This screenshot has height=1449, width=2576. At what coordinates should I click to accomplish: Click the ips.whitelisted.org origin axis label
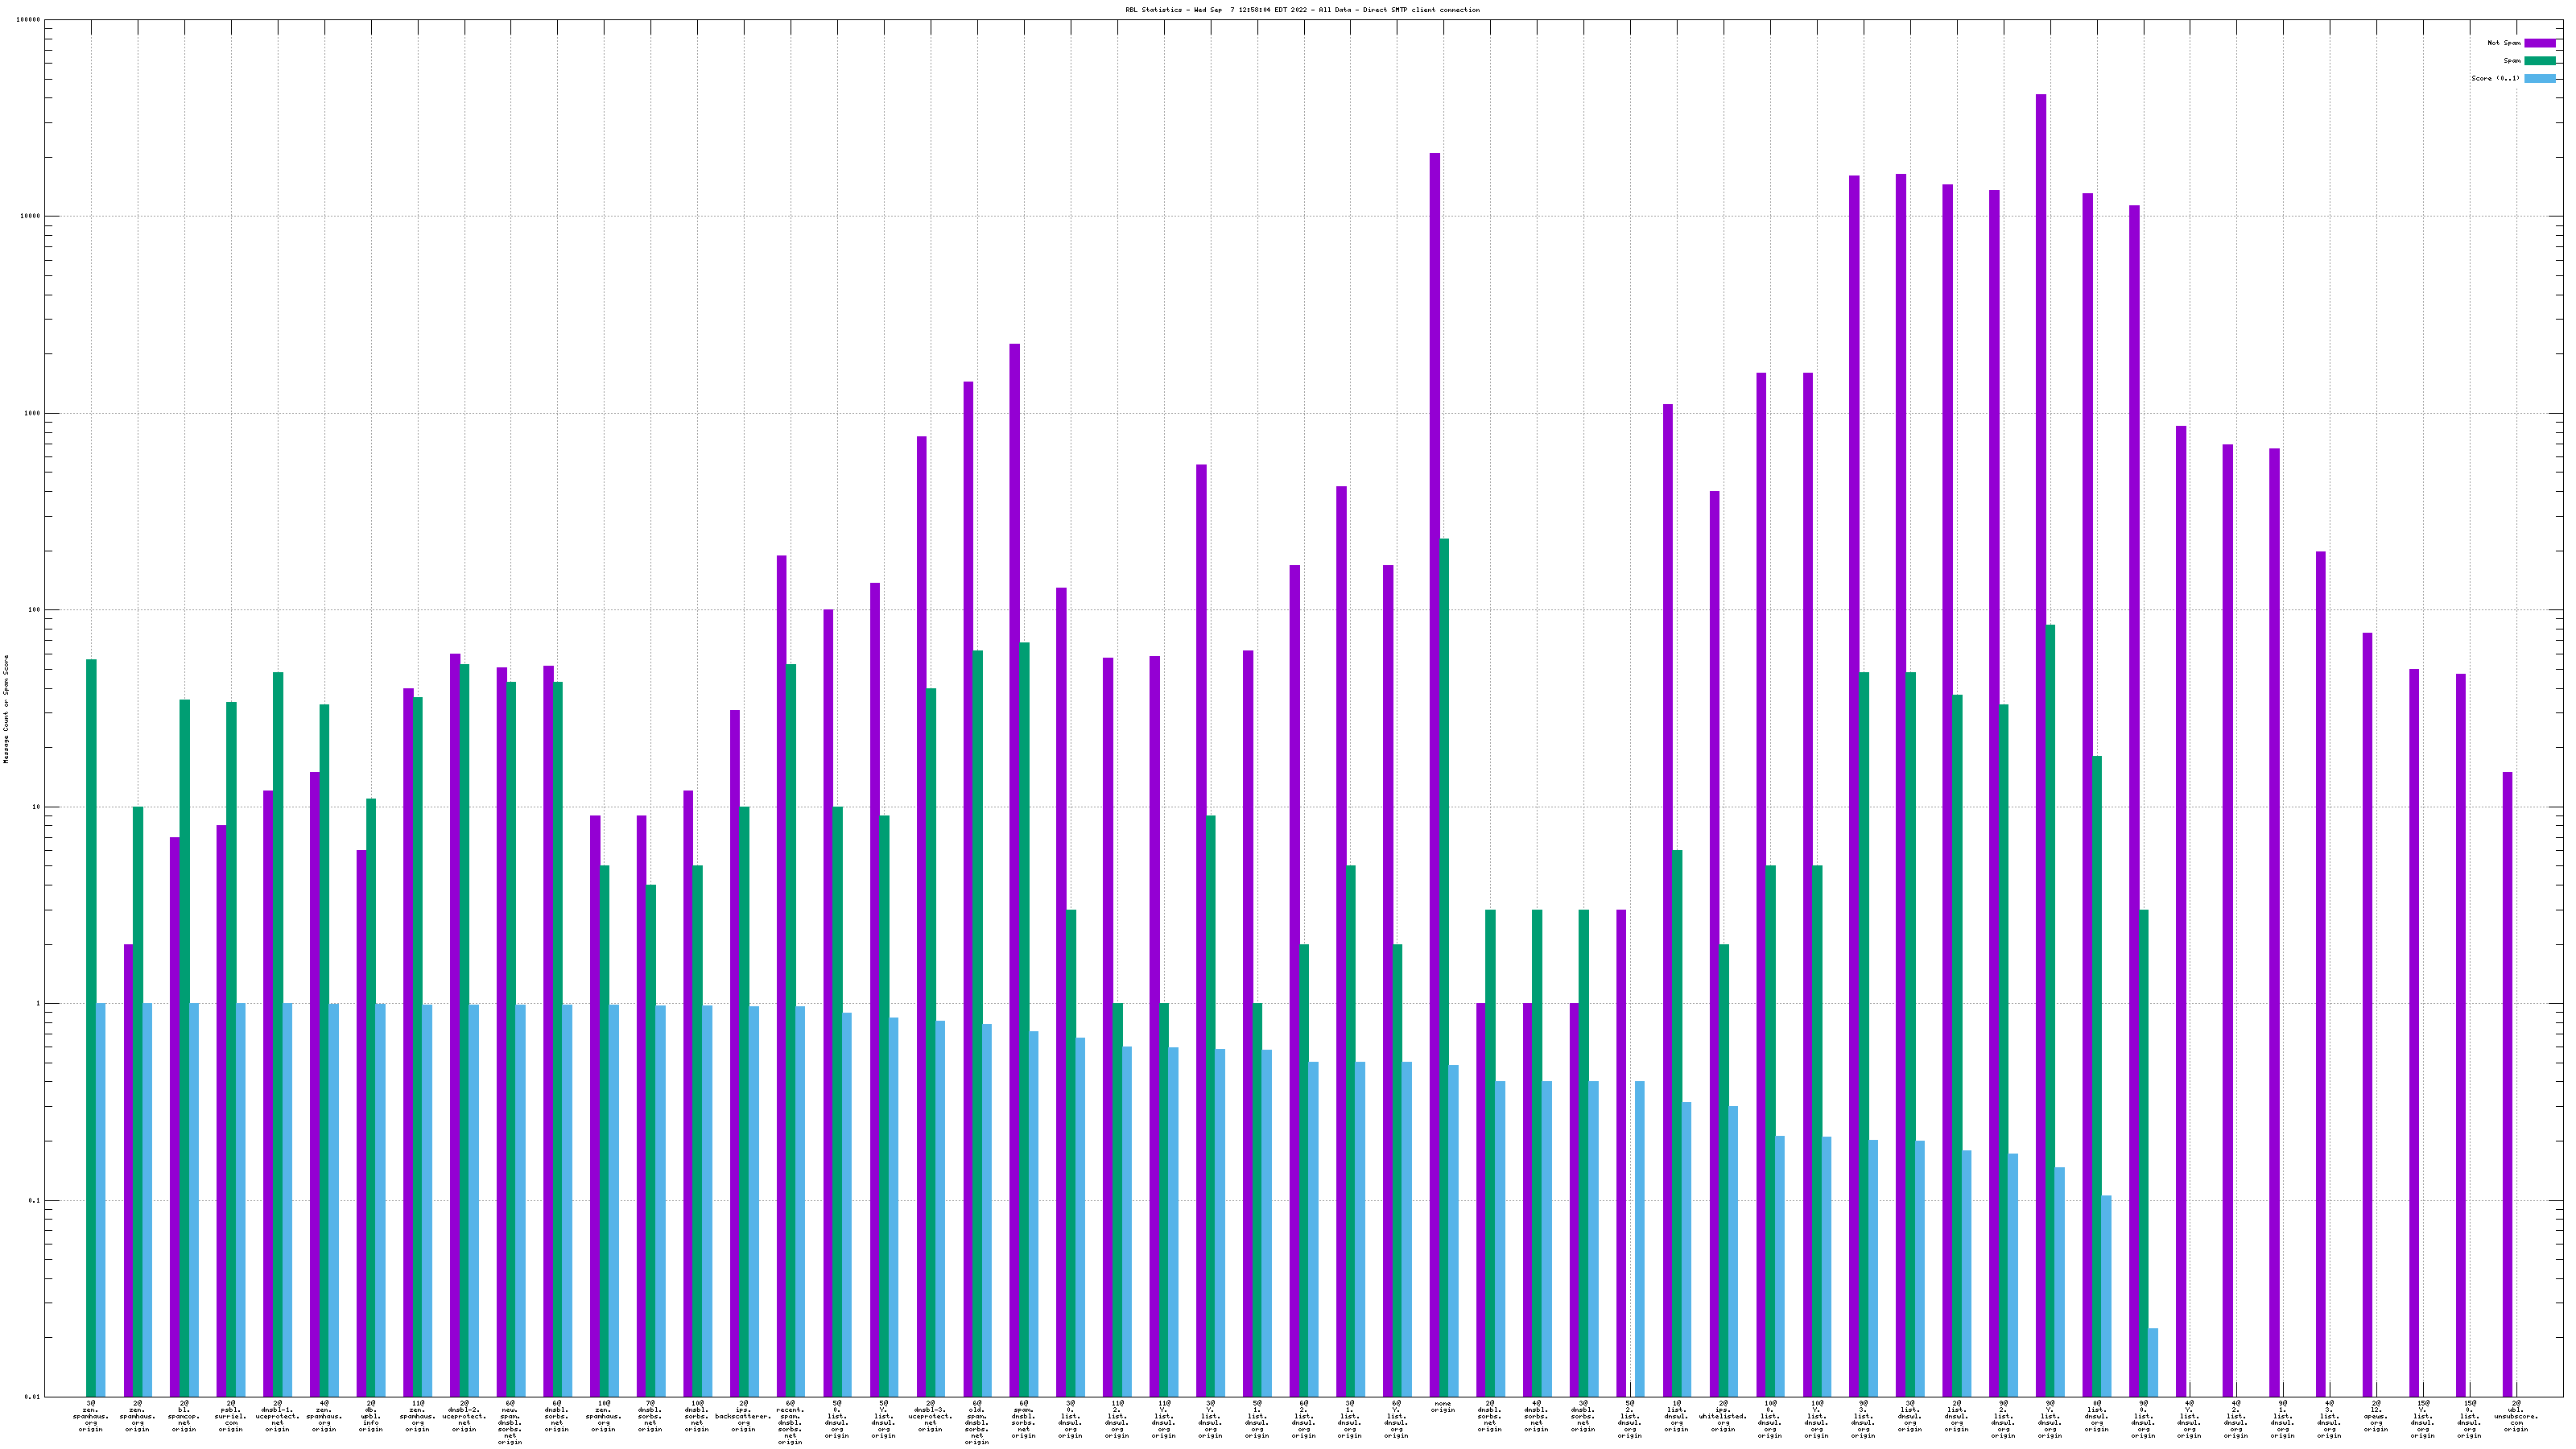pyautogui.click(x=1722, y=1416)
